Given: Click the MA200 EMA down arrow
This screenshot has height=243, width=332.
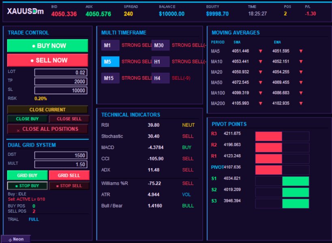Looking at the screenshot, I should (301, 103).
